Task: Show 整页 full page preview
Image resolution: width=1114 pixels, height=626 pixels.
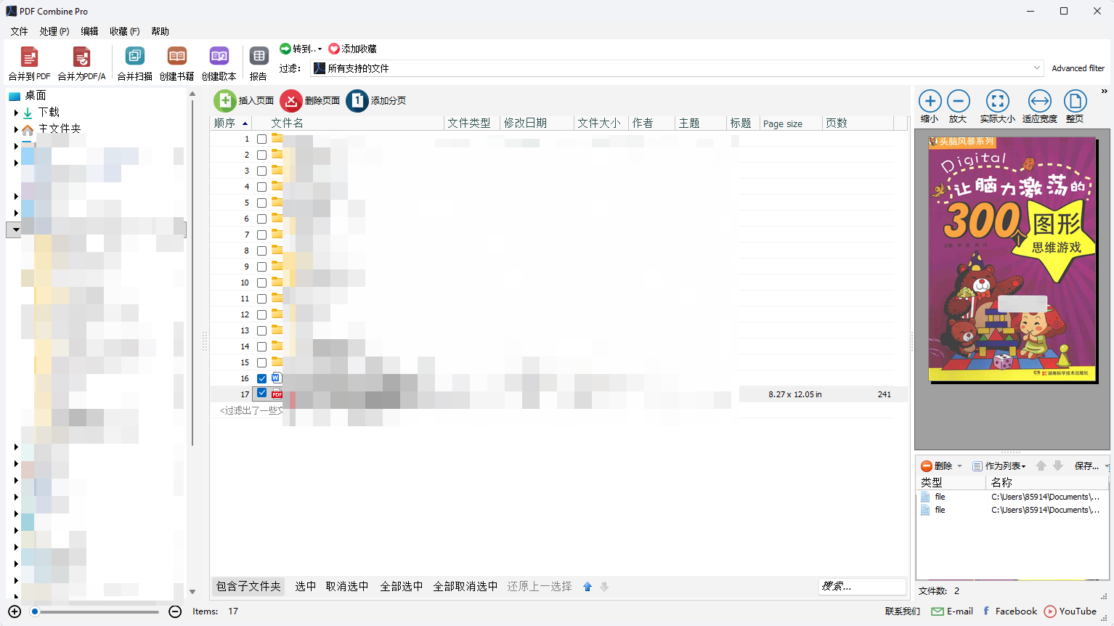Action: [x=1075, y=101]
